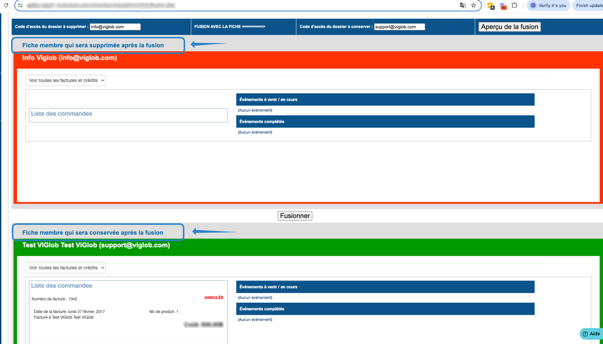Bookmark this page with the star icon
The width and height of the screenshot is (603, 344).
(473, 6)
